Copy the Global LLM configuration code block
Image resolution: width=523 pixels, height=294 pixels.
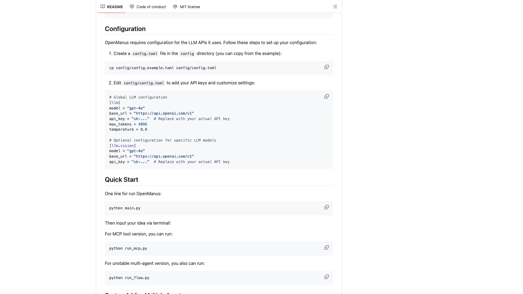point(326,96)
